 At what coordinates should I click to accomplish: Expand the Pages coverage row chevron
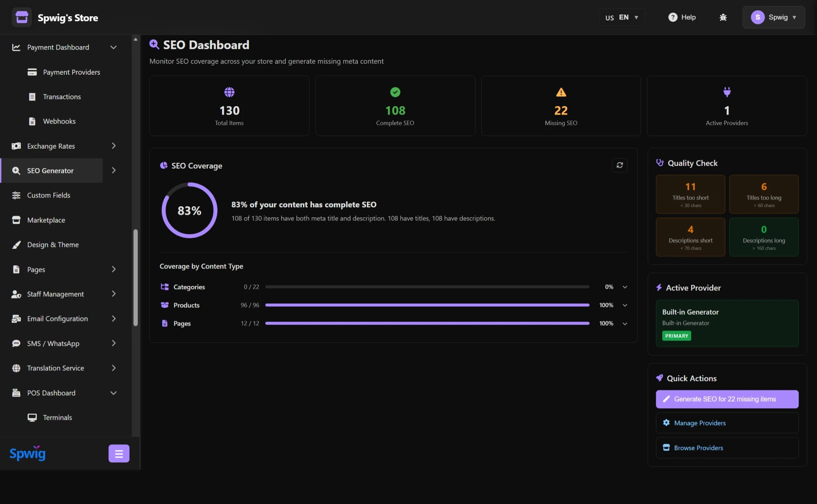(x=625, y=324)
